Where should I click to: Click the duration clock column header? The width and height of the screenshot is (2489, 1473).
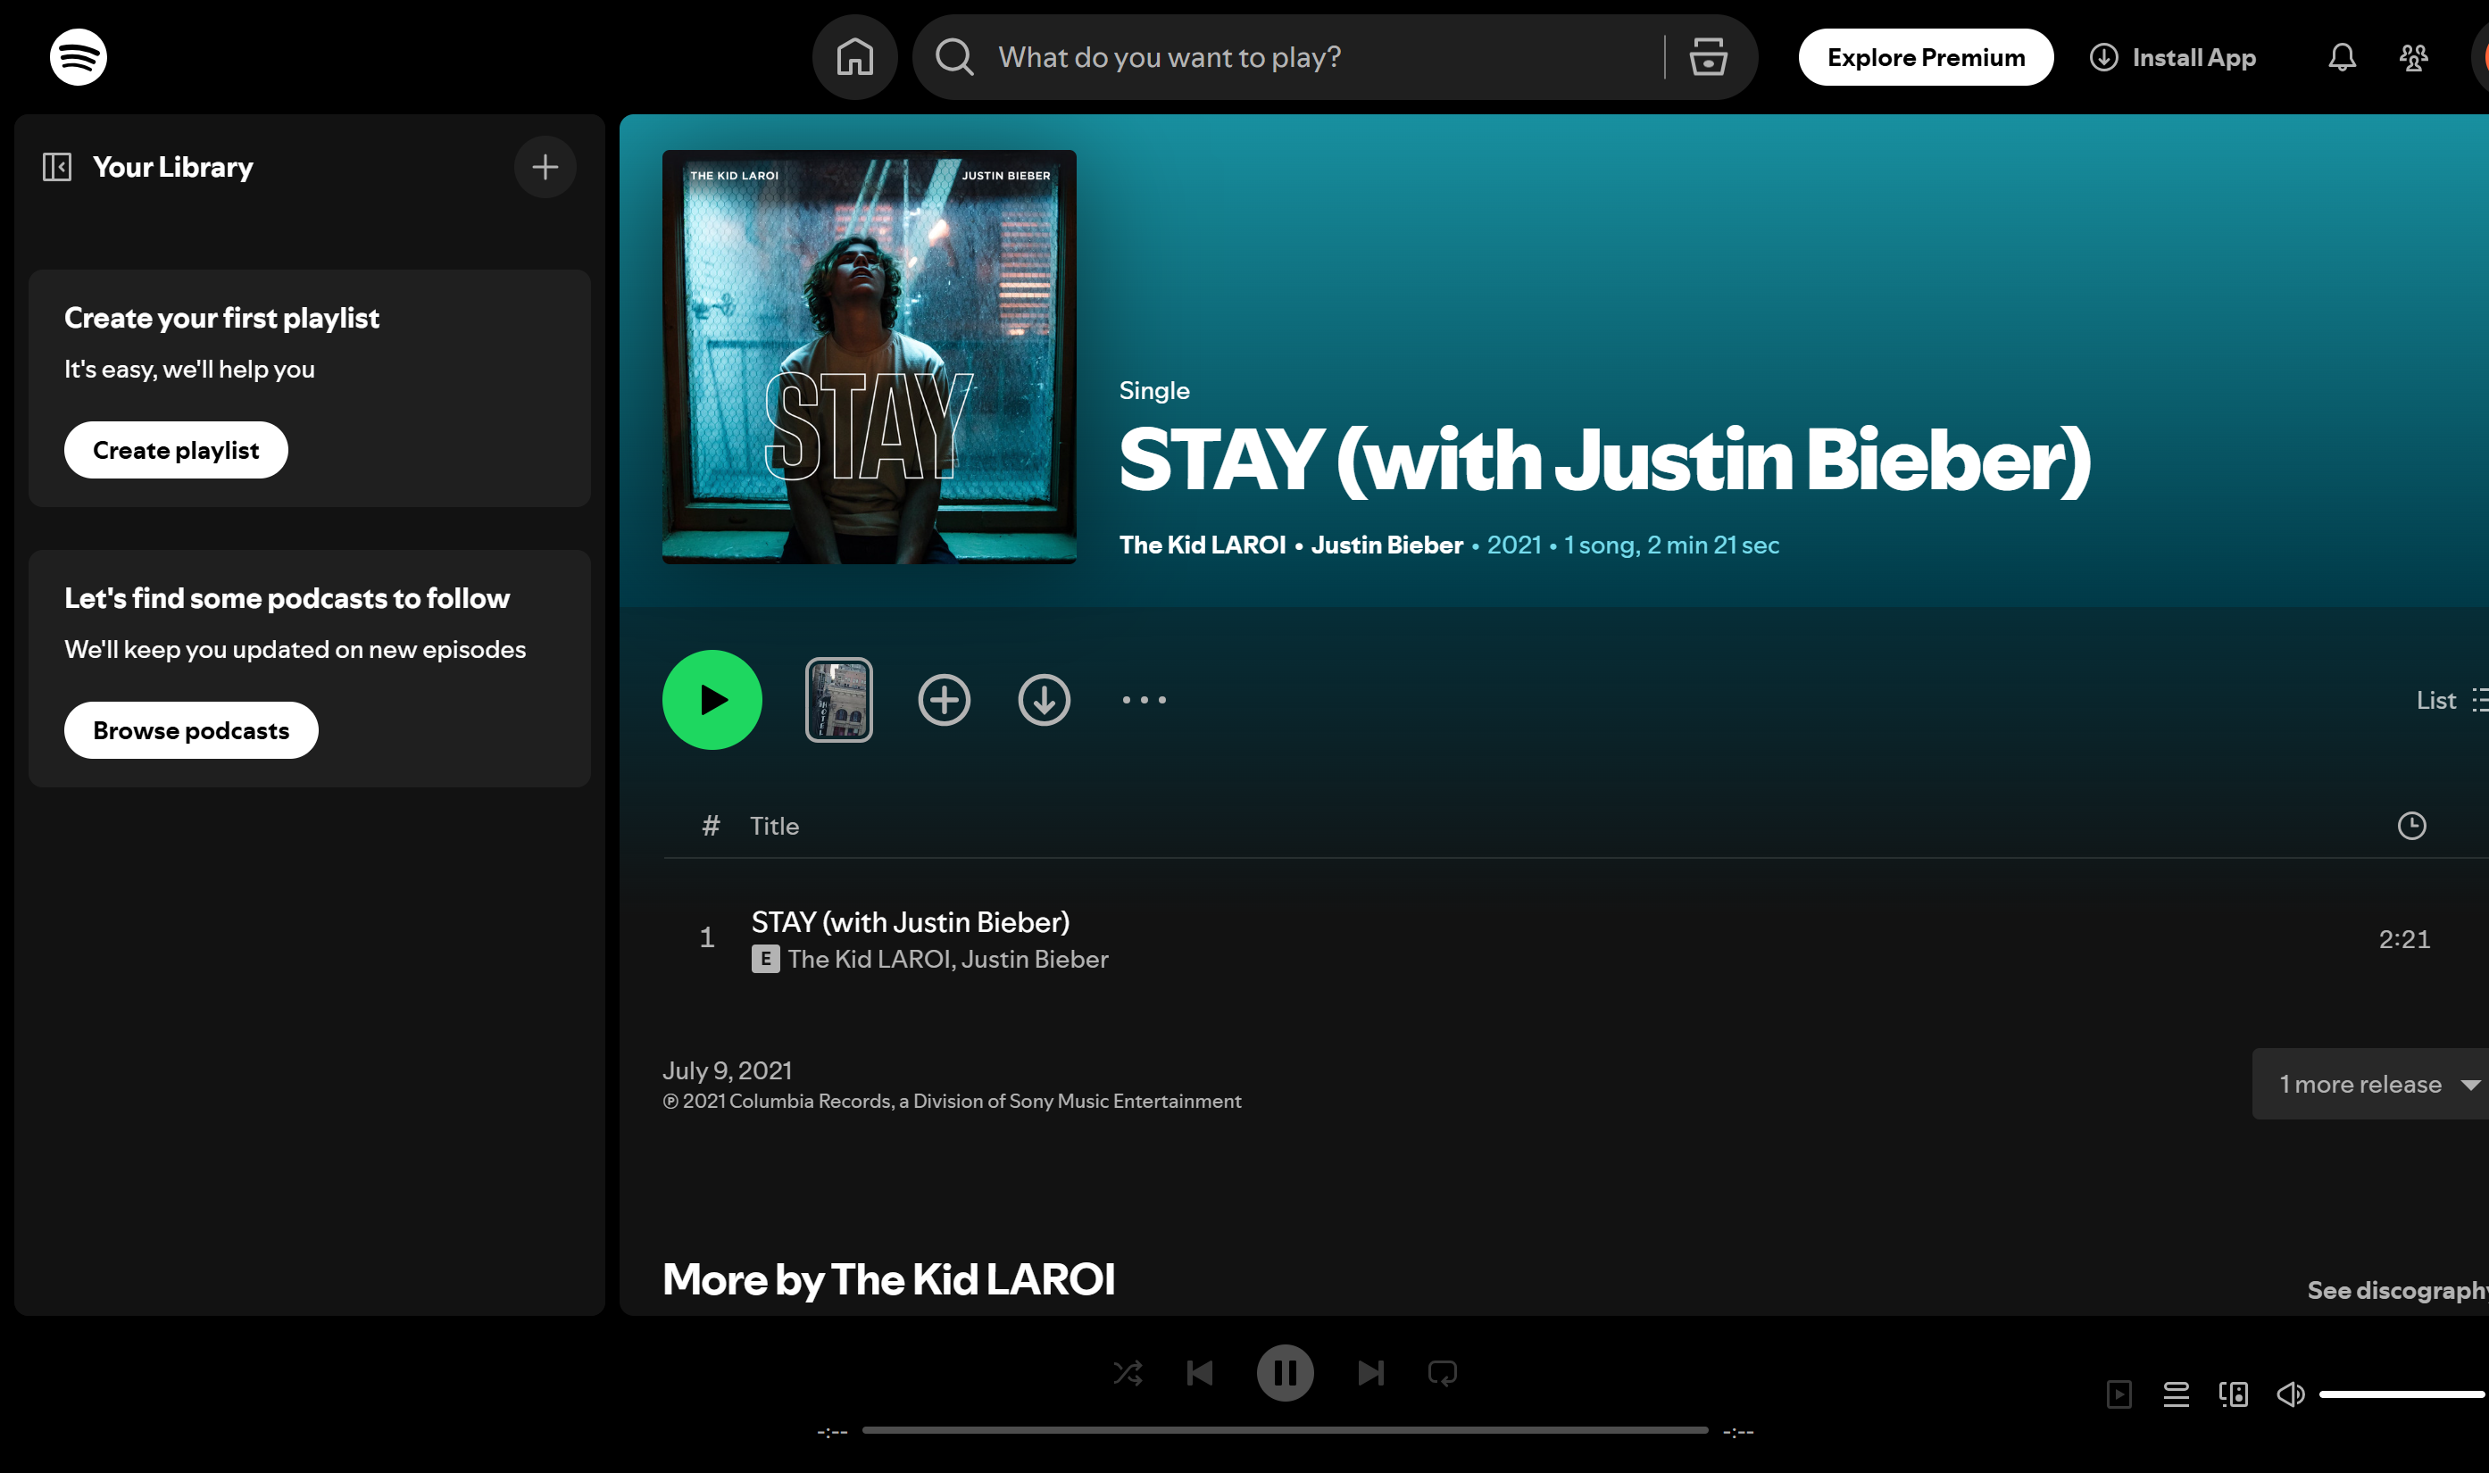(2410, 826)
